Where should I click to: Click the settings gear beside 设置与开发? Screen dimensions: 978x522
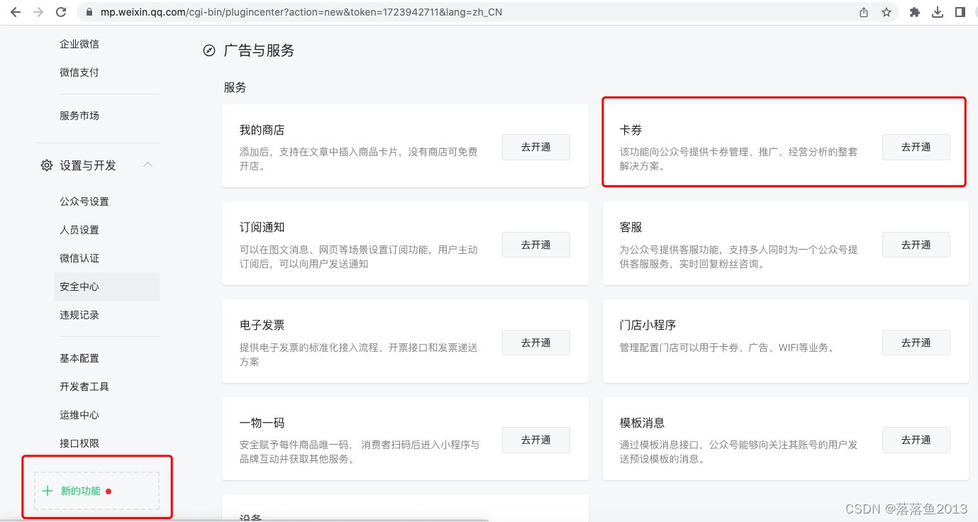pos(46,165)
